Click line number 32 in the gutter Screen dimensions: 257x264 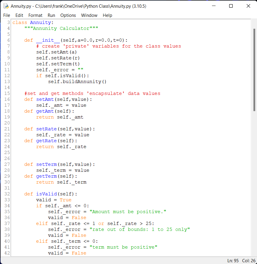click(7, 194)
